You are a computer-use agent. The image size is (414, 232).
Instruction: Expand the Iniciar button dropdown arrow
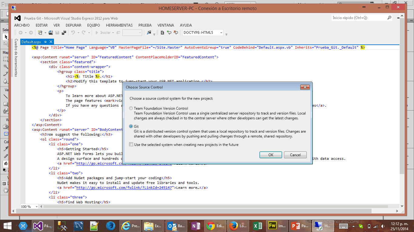coord(113,33)
